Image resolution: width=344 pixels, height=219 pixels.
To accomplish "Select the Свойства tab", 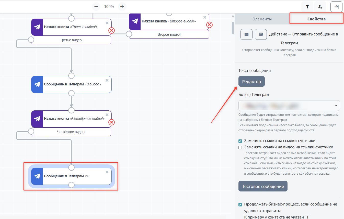I will (x=316, y=19).
